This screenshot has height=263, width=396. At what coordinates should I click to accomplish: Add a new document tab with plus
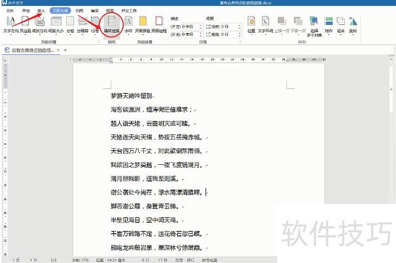65,50
